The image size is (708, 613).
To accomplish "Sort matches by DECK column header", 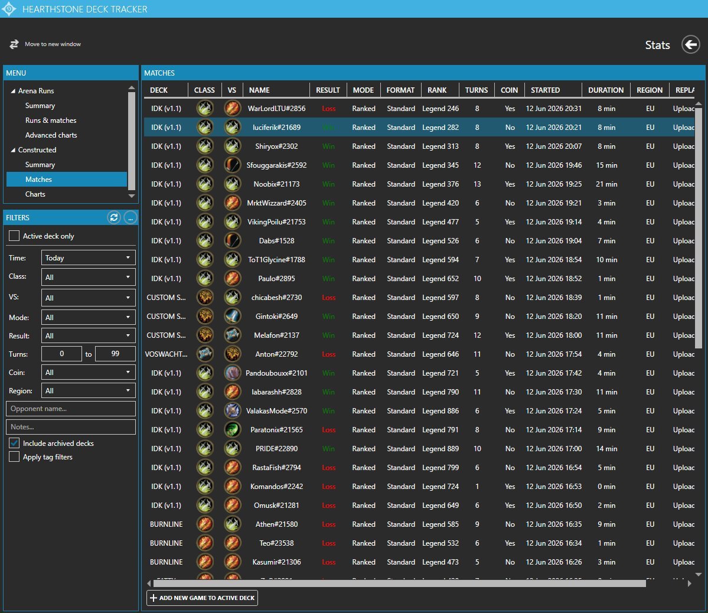I will tap(158, 90).
